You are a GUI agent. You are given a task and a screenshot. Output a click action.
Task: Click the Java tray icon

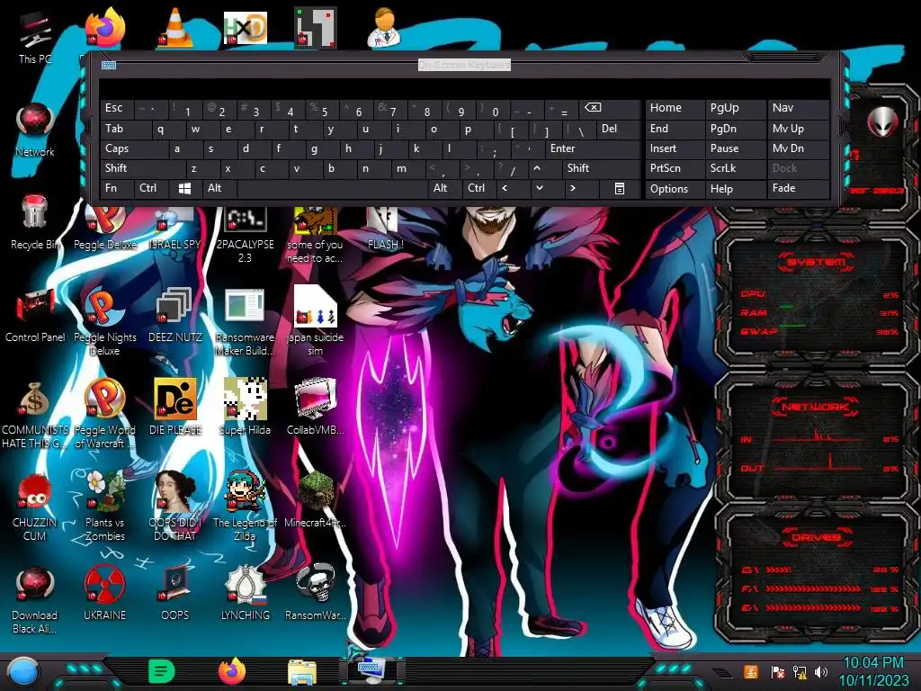pos(750,672)
